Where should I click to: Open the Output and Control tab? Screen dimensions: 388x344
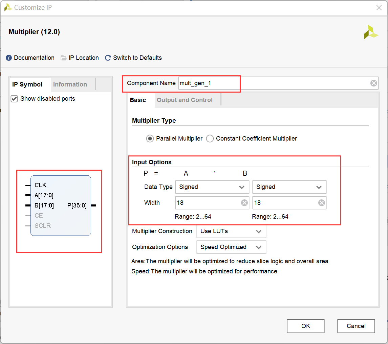tap(185, 100)
